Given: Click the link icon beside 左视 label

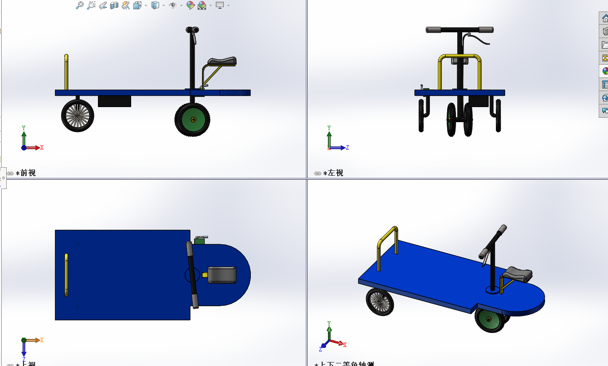Looking at the screenshot, I should [x=318, y=173].
